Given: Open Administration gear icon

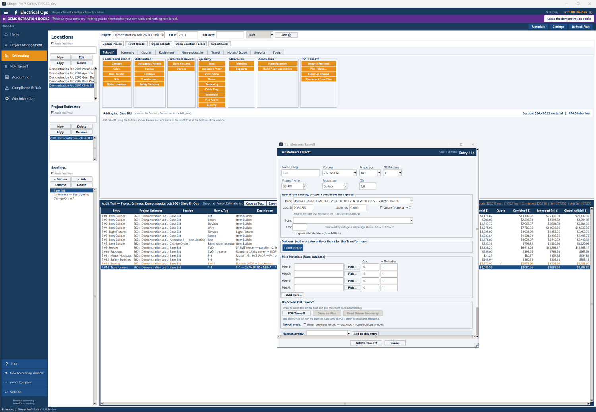Looking at the screenshot, I should coord(7,99).
